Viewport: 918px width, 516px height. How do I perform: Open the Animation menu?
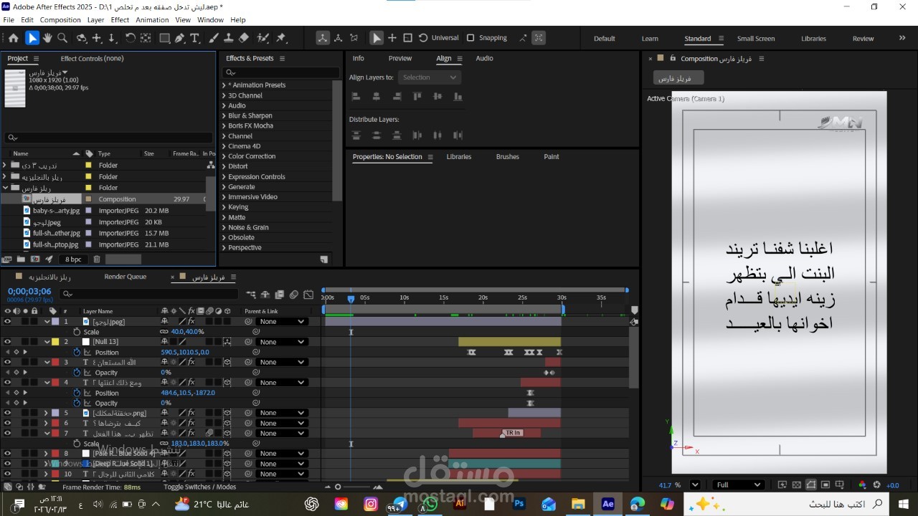click(152, 20)
